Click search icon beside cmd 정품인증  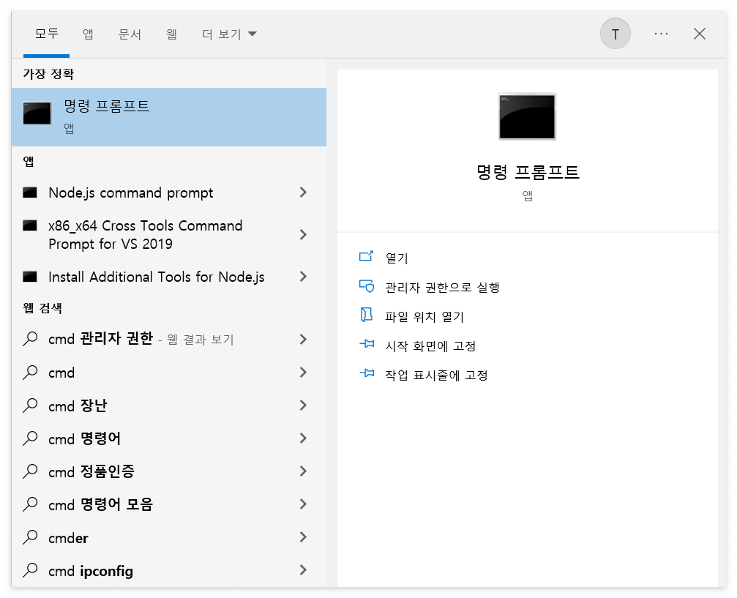(30, 471)
